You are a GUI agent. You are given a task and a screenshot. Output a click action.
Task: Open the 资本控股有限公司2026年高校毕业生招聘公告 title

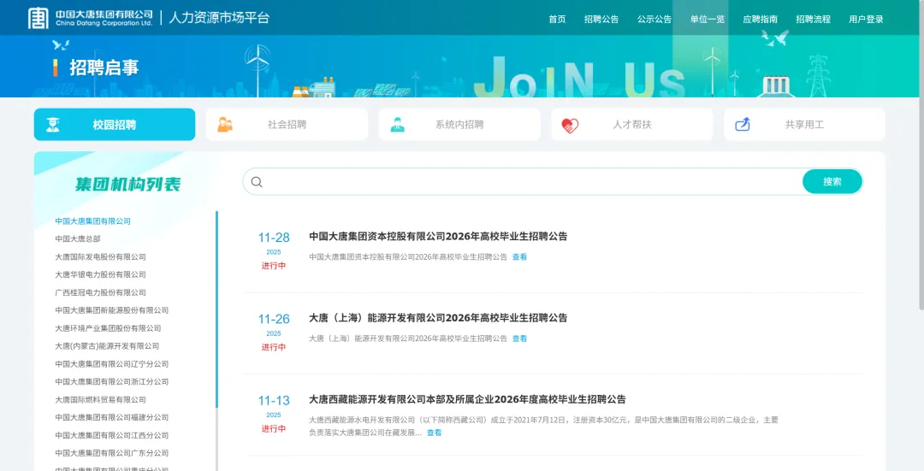(438, 237)
